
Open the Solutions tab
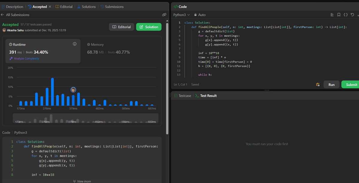[x=86, y=7]
